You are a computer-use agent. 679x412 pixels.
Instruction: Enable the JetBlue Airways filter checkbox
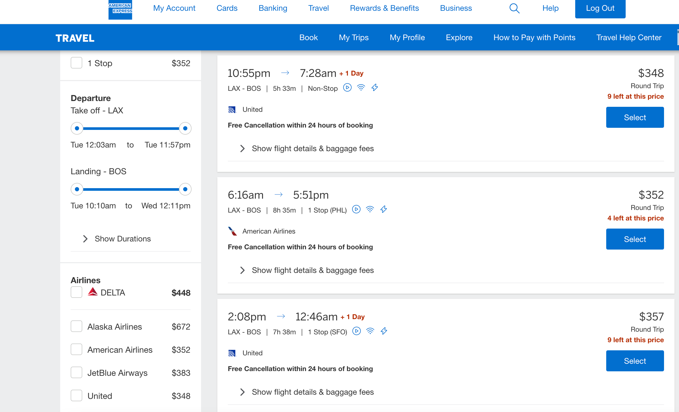click(x=77, y=373)
